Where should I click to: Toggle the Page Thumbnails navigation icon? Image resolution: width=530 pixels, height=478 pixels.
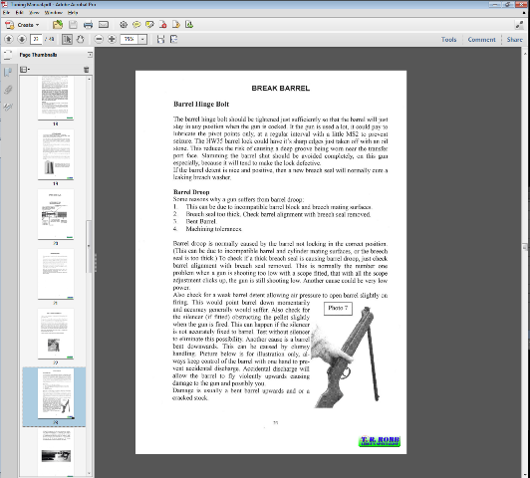click(8, 55)
